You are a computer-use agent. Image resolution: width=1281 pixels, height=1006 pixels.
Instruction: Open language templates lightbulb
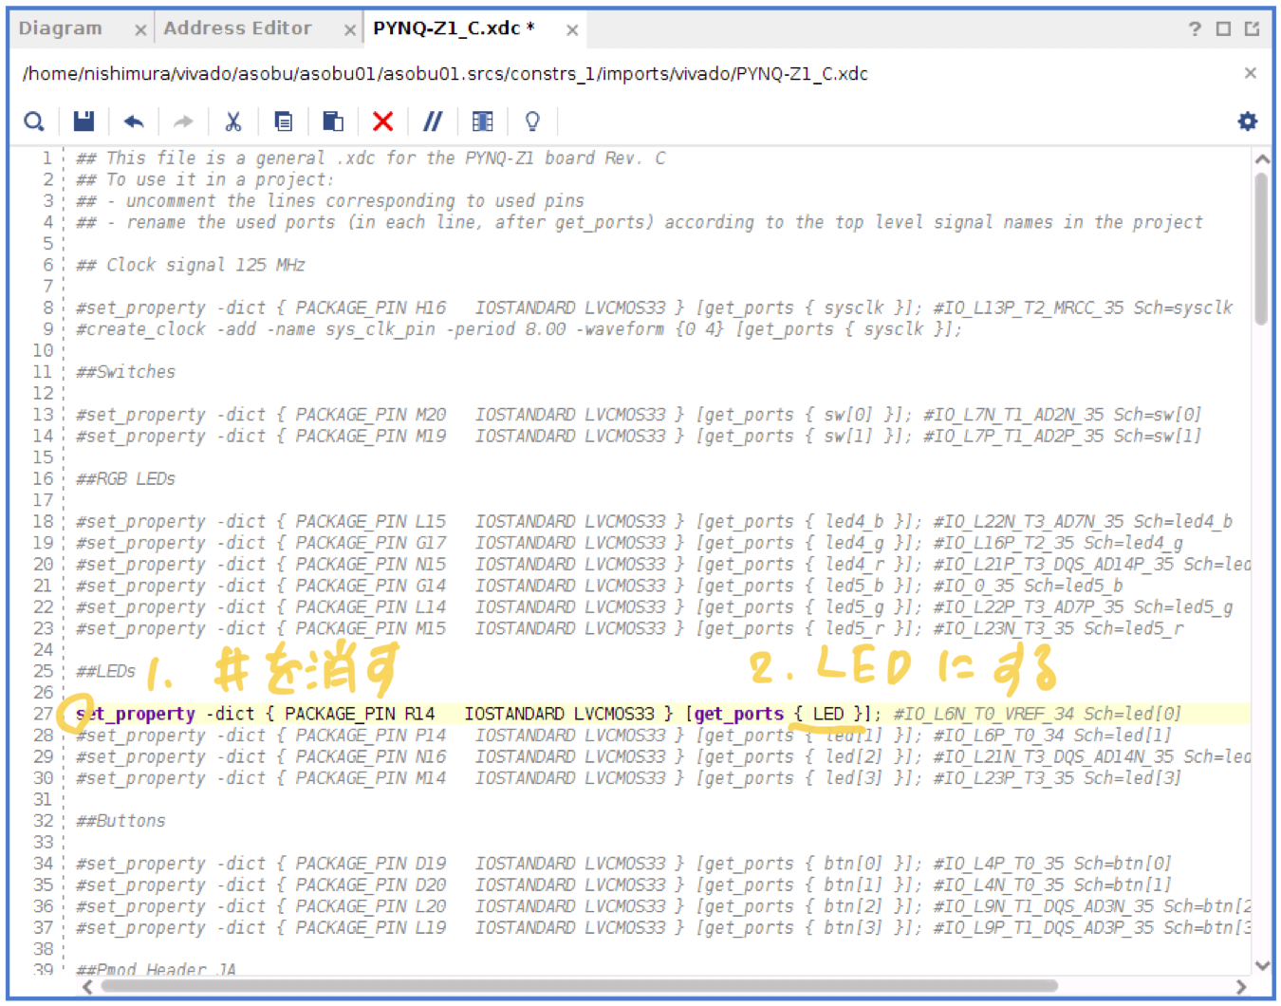tap(532, 121)
